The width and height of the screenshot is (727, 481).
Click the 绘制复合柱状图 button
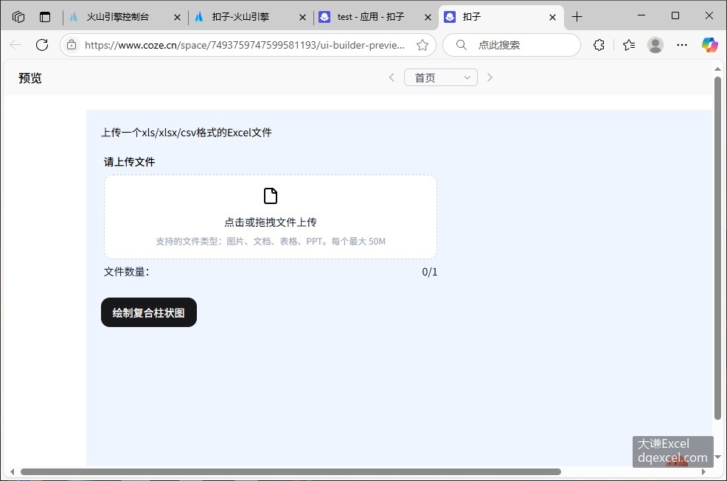click(149, 312)
